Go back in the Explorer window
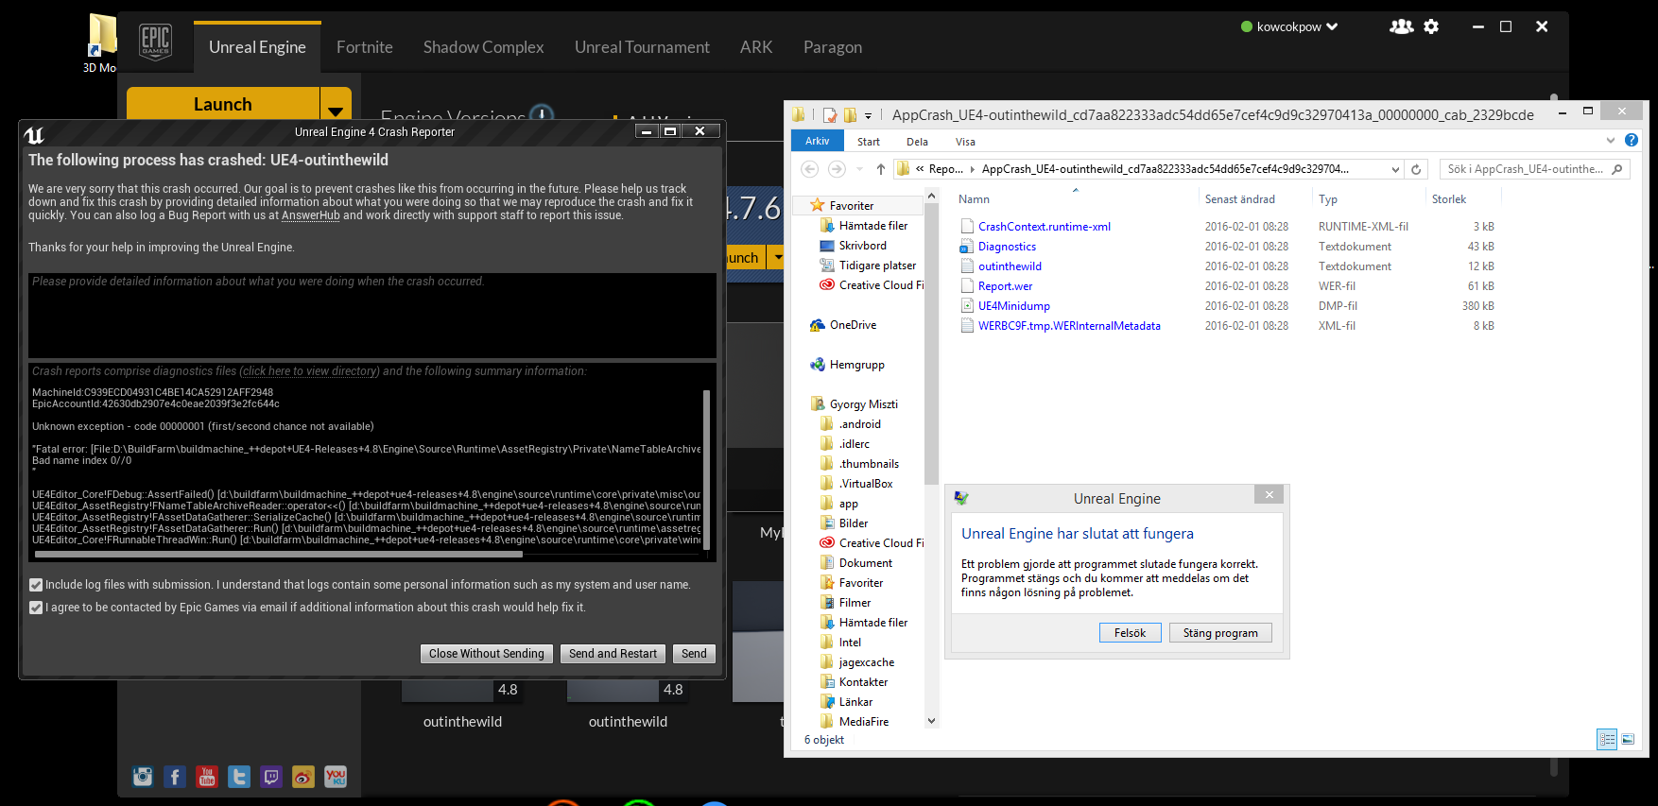The image size is (1658, 806). (x=809, y=169)
